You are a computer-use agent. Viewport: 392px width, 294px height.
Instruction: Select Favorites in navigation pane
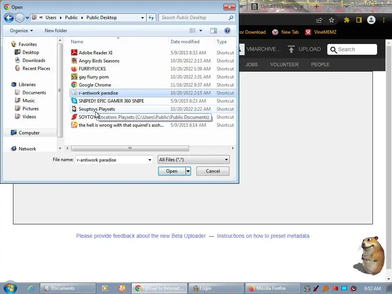[28, 44]
